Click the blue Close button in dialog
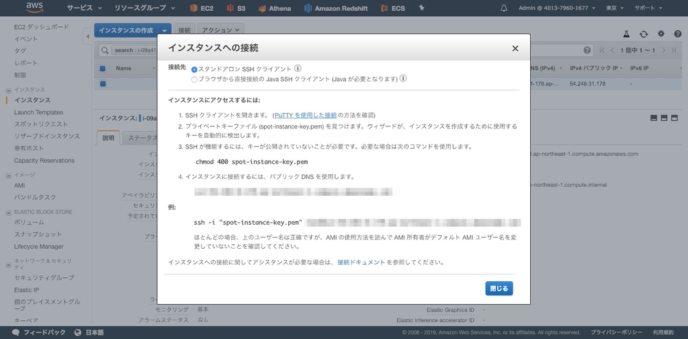Image resolution: width=688 pixels, height=339 pixels. click(499, 289)
